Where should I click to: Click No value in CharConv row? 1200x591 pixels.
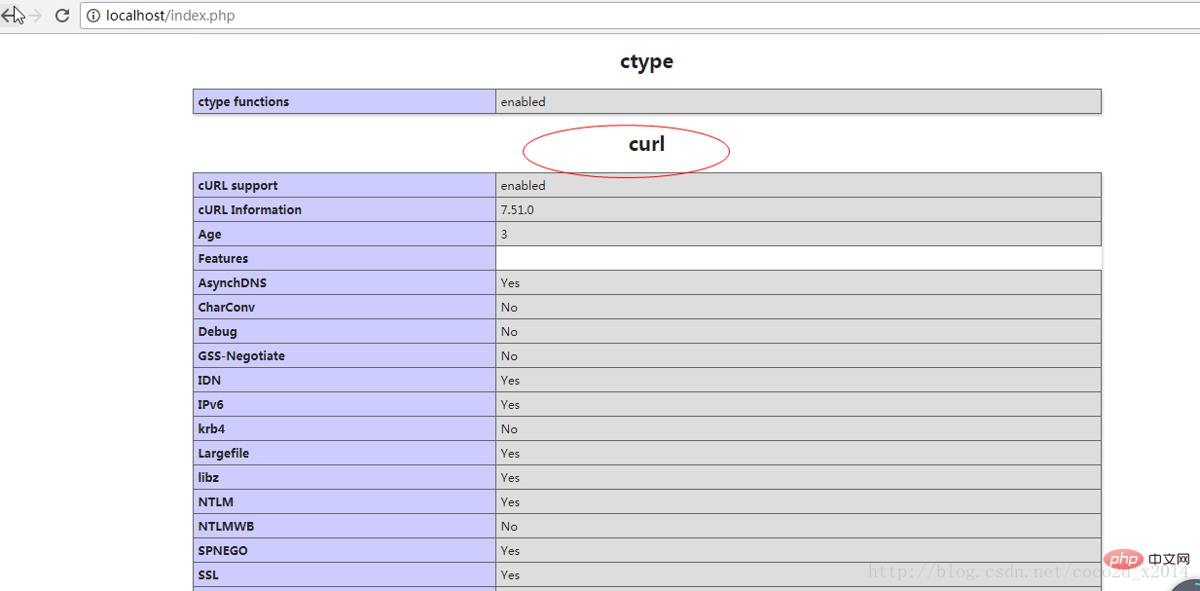click(x=509, y=307)
